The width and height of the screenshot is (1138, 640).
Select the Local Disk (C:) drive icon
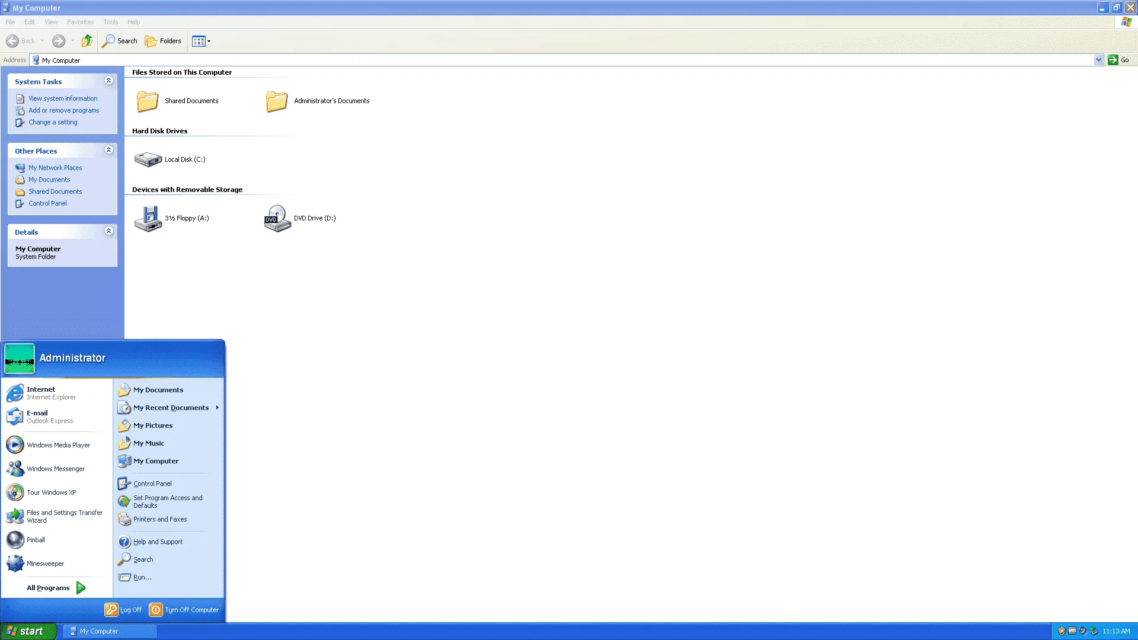point(148,159)
